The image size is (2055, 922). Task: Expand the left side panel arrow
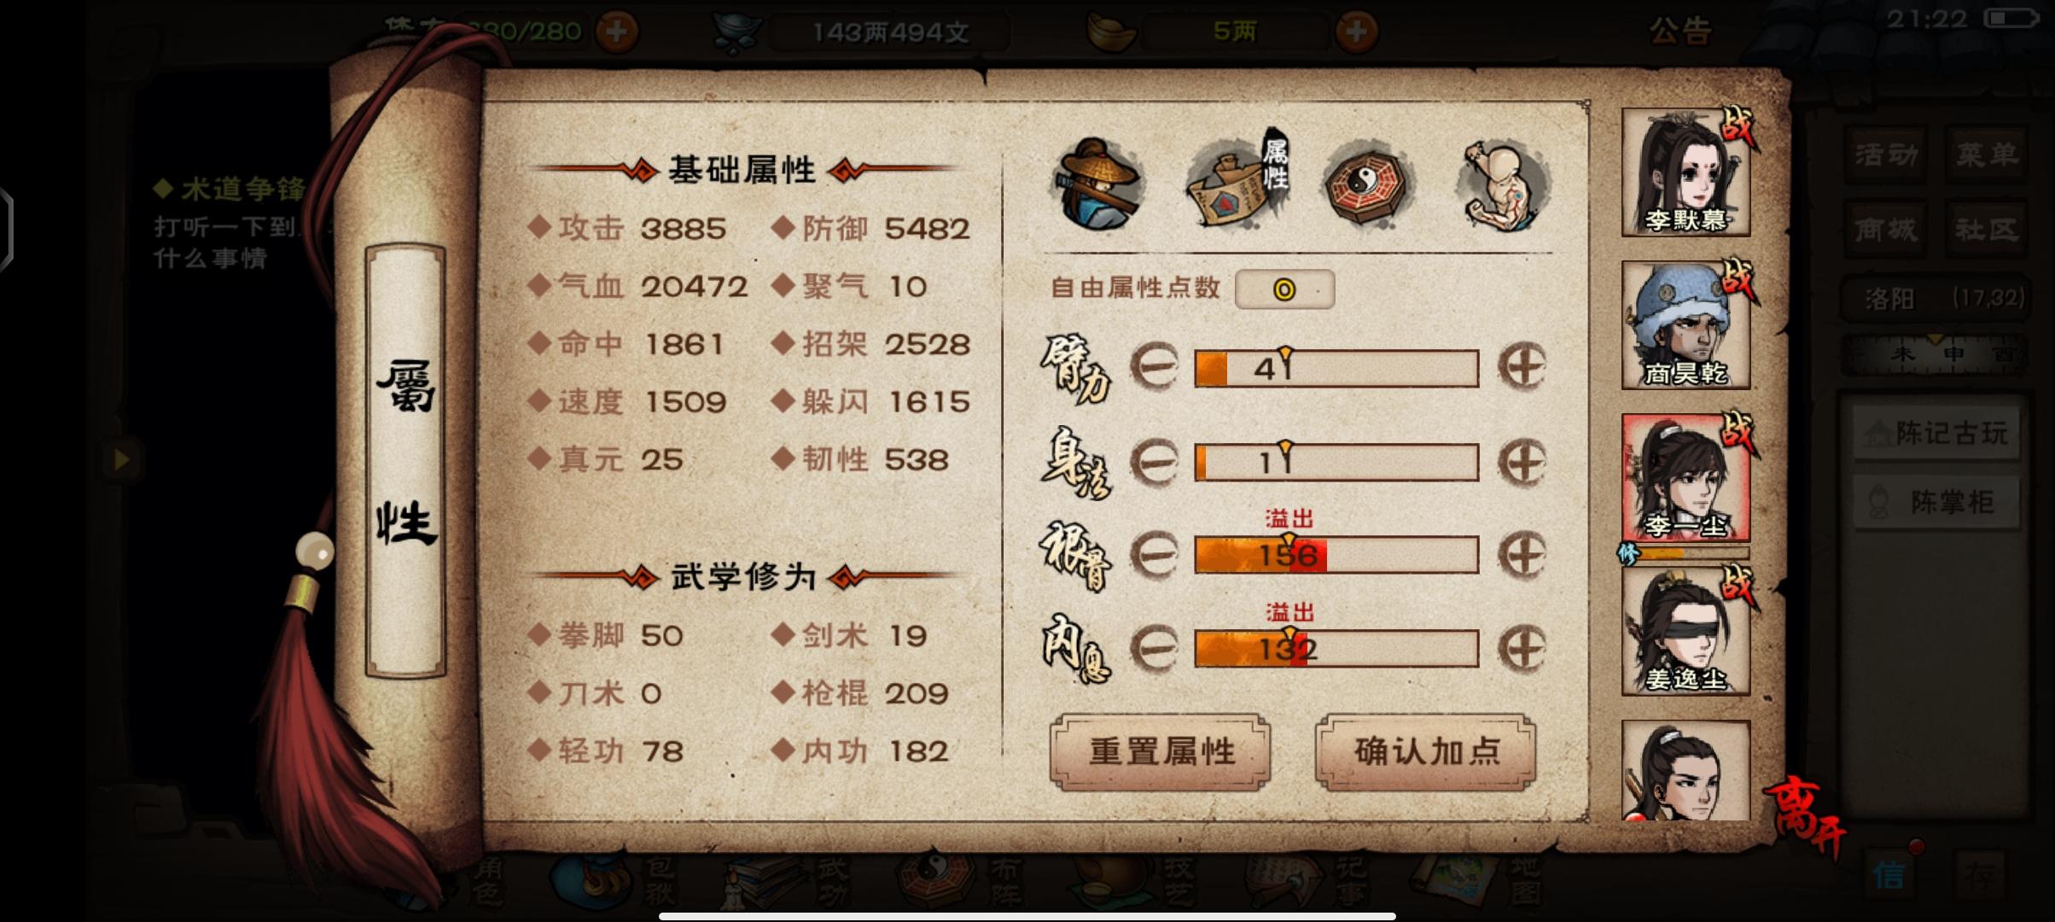point(120,460)
